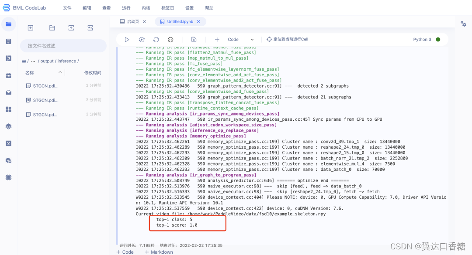472x255 pixels.
Task: Open the 运行 menu
Action: (126, 8)
